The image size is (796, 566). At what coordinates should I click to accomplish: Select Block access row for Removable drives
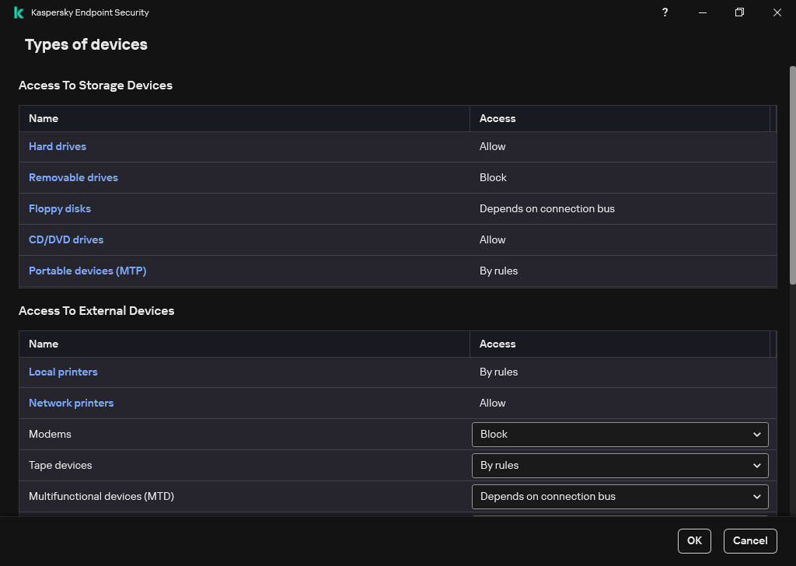pos(493,177)
